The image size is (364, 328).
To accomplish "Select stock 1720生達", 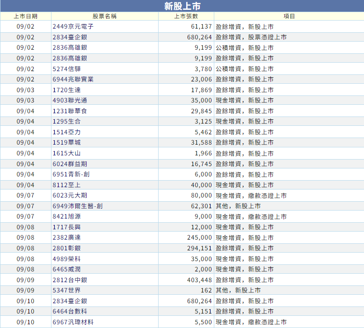I will (x=66, y=90).
